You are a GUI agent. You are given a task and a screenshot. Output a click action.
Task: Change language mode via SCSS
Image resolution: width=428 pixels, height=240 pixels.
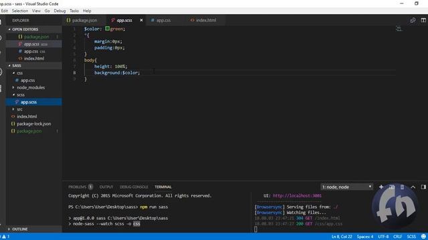411,237
